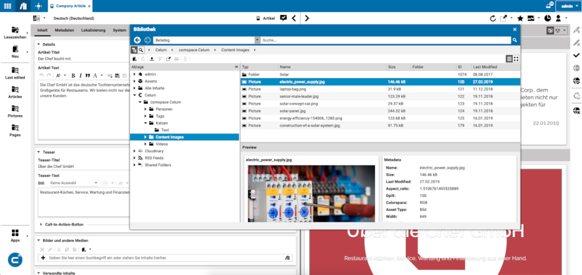
Task: Approve the article with the checkmark icon
Action: pyautogui.click(x=576, y=55)
